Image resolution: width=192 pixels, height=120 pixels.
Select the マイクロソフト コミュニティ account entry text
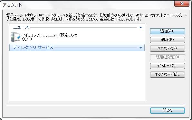[50, 37]
